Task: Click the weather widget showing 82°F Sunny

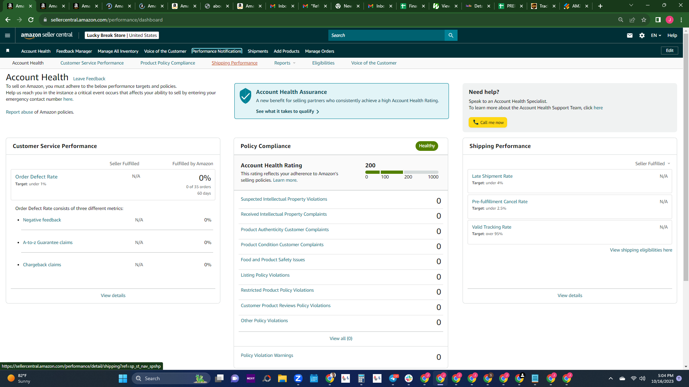Action: [x=19, y=378]
